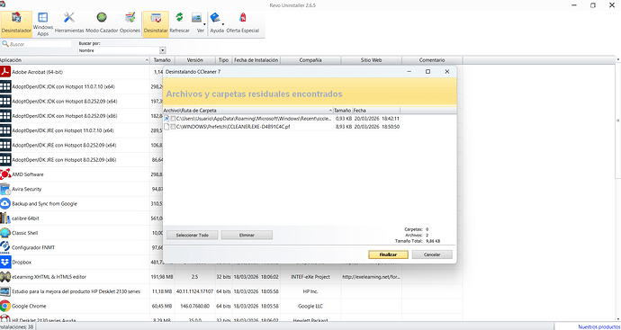Select AdoptOpenJDK JRE 8.0.252.09 (x86) icon

click(x=5, y=160)
